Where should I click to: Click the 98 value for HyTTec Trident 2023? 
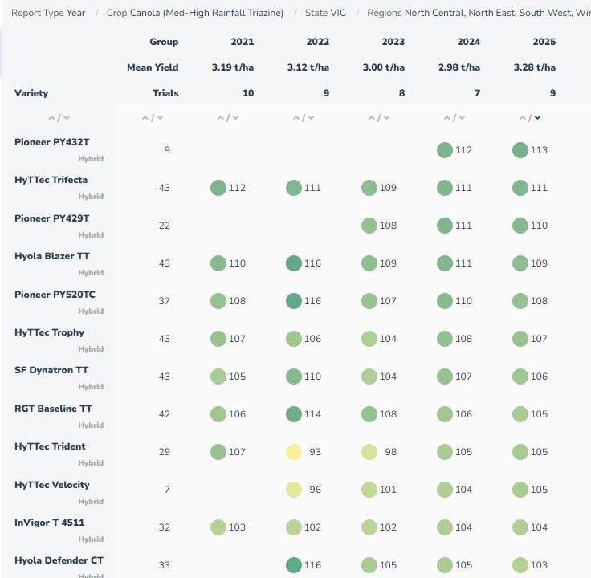(x=391, y=452)
